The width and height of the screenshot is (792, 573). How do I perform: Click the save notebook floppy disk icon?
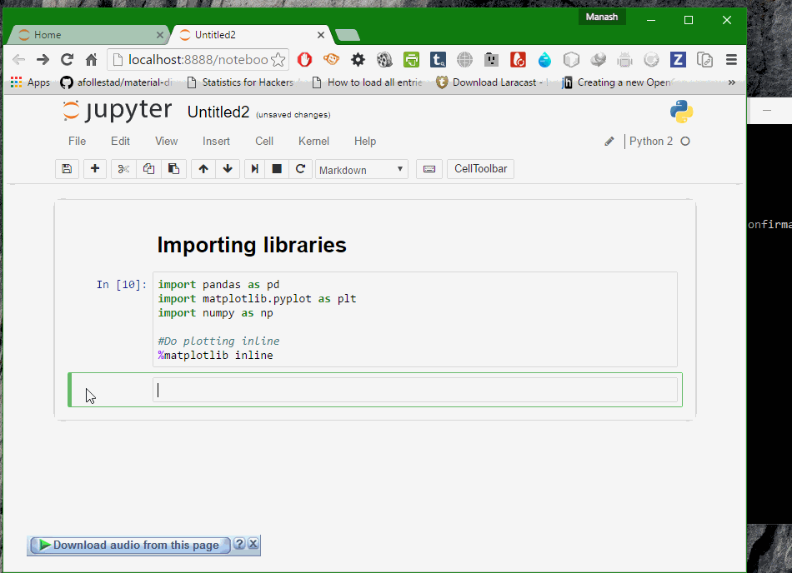(67, 169)
